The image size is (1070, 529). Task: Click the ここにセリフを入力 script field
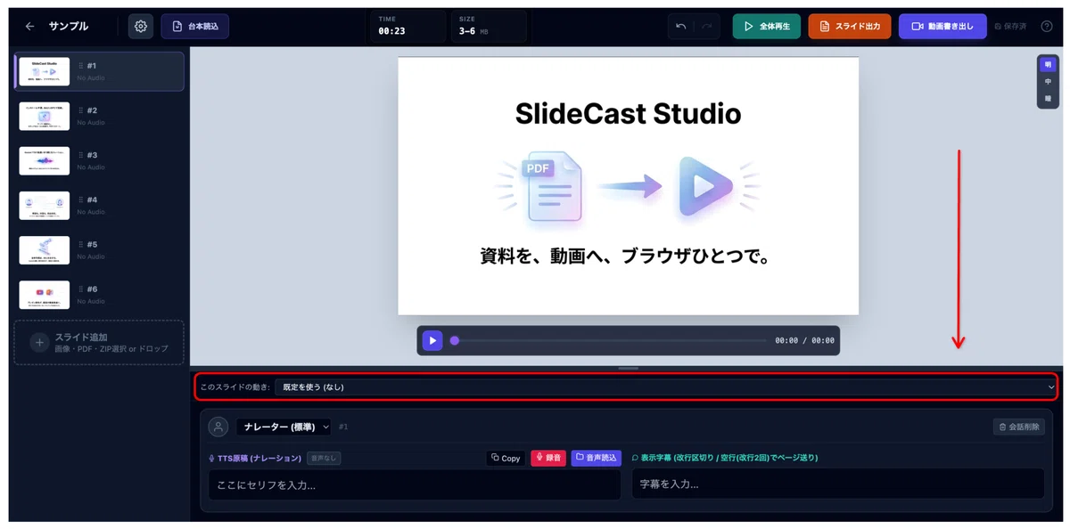415,484
